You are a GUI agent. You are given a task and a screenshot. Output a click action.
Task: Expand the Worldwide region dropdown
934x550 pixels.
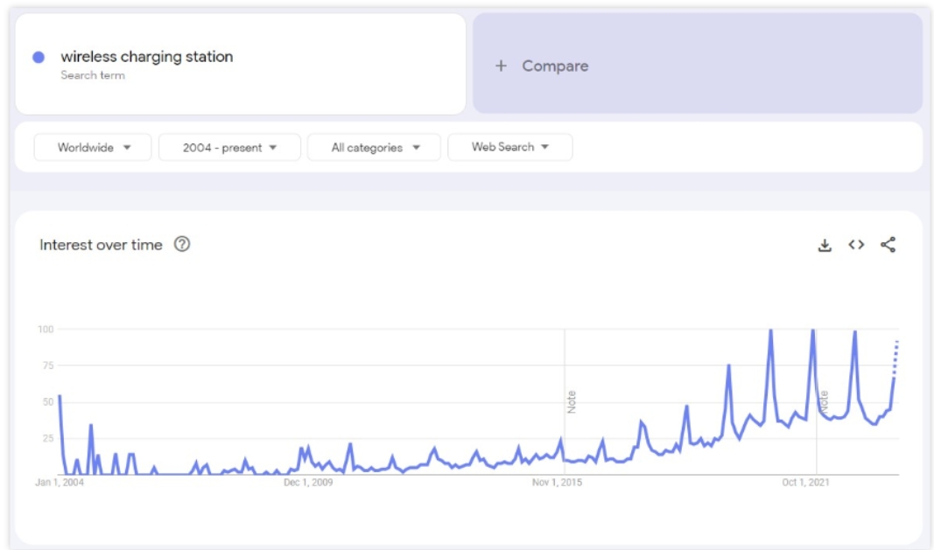[x=93, y=148]
